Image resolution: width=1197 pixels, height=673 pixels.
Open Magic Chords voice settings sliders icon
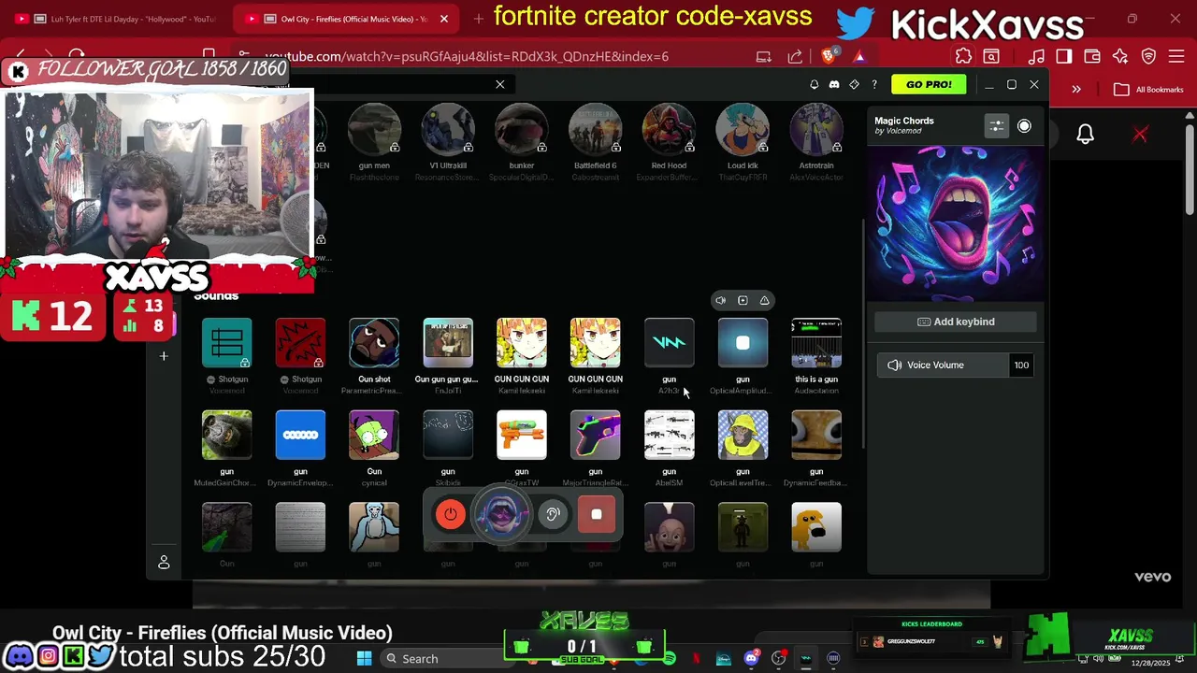pyautogui.click(x=997, y=125)
